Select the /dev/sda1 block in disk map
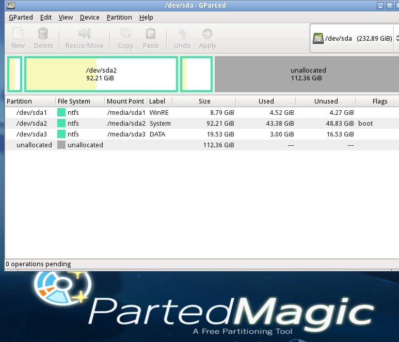Screen dimensions: 399x342 point(15,74)
